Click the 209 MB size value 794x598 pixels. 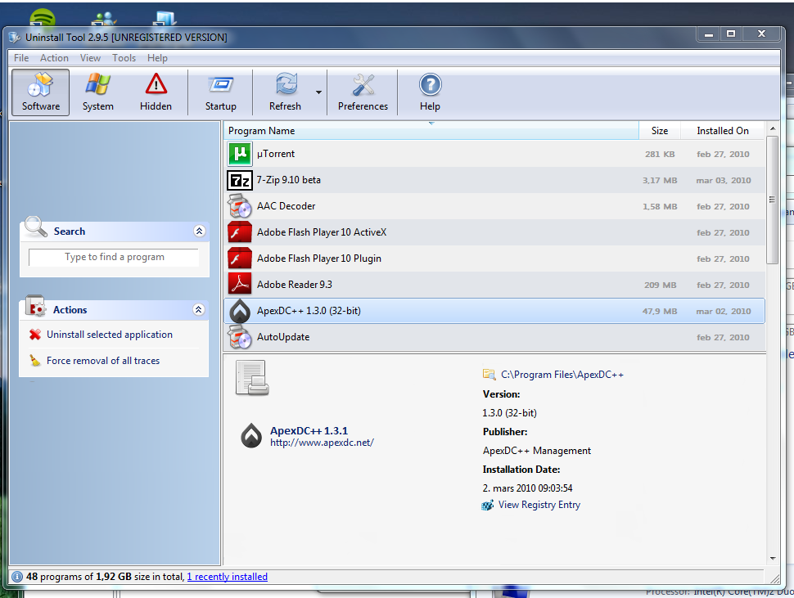coord(661,285)
